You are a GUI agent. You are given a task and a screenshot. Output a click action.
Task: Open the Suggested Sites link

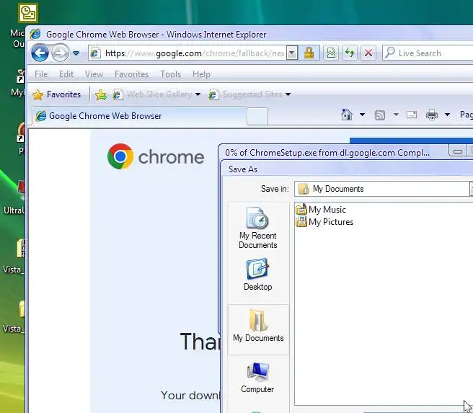(x=246, y=94)
